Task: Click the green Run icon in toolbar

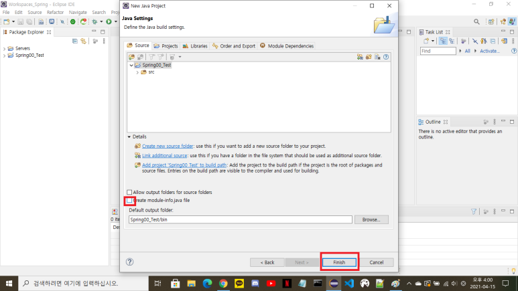Action: (109, 22)
